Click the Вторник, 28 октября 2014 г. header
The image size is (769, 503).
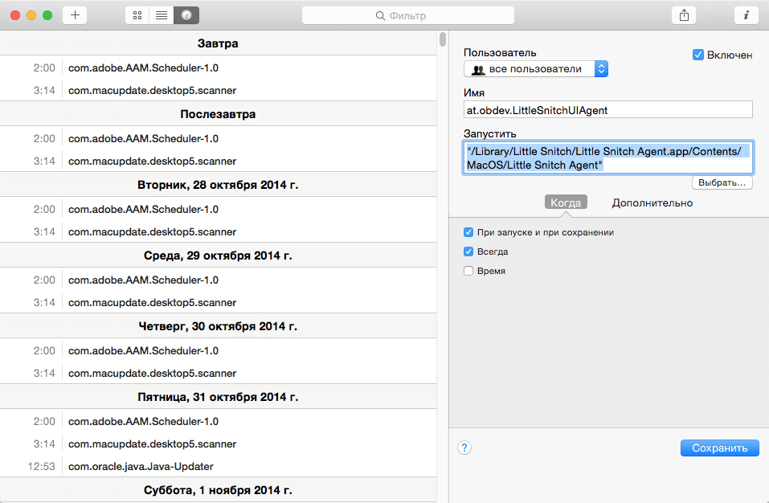(219, 184)
